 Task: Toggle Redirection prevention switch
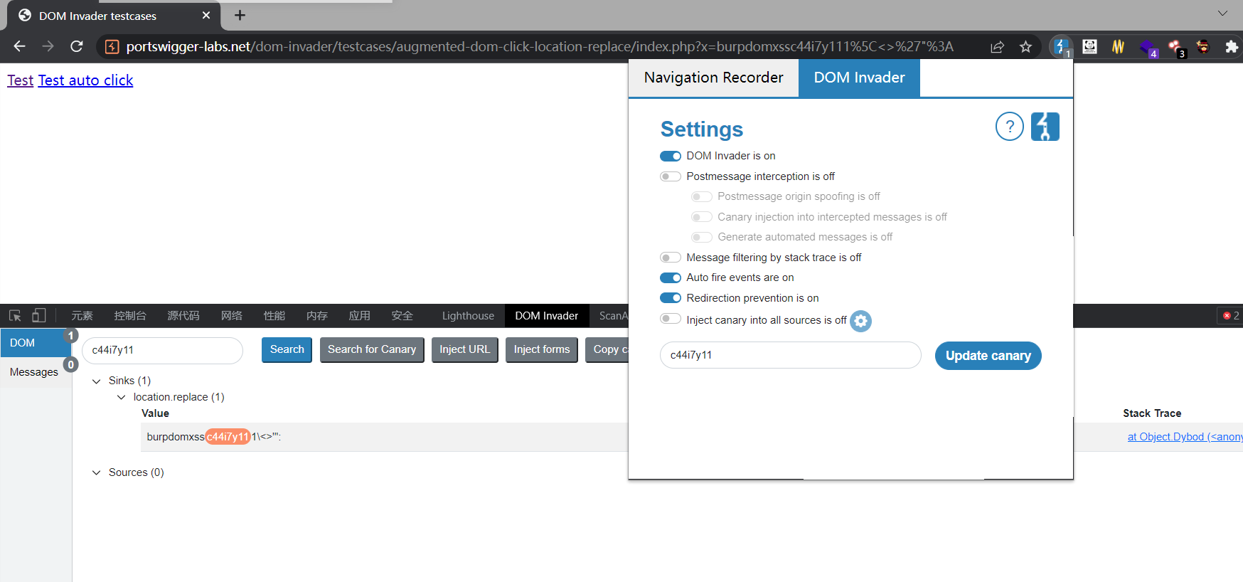[x=671, y=298]
